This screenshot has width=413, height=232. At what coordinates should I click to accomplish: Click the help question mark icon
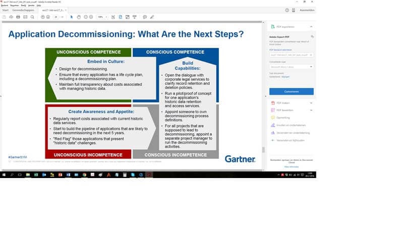287,10
